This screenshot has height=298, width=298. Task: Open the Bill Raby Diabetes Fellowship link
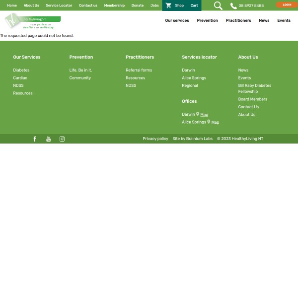[254, 88]
